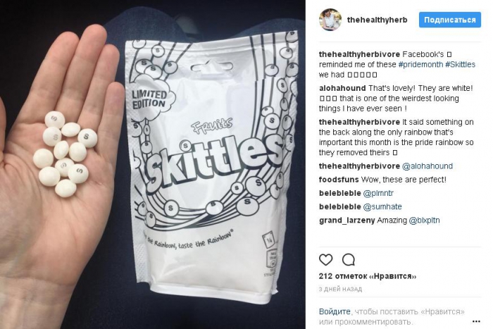Screen dimensions: 493x329
Task: Open the three-dots more options menu
Action: 476,321
